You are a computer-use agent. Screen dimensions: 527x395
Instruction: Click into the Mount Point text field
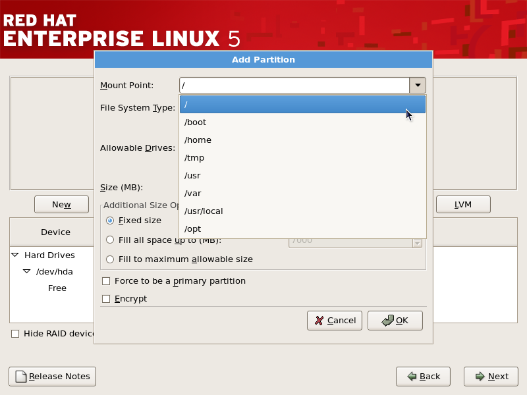coord(294,86)
